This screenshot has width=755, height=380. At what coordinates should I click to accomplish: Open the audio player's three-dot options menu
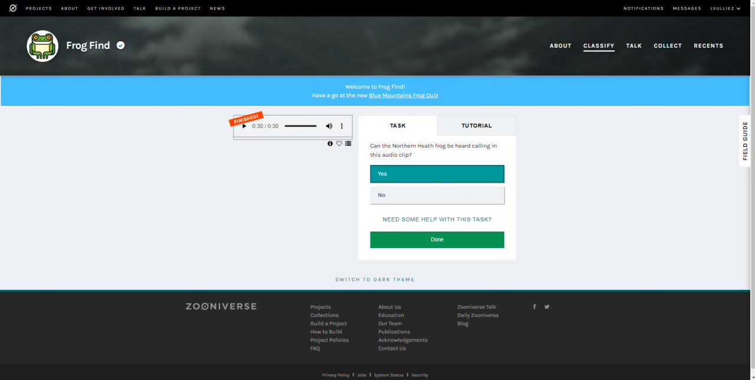click(x=342, y=126)
